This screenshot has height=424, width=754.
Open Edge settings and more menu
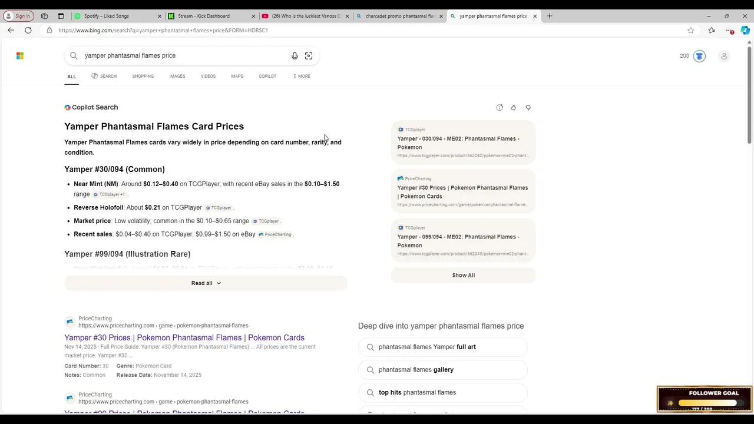point(730,30)
